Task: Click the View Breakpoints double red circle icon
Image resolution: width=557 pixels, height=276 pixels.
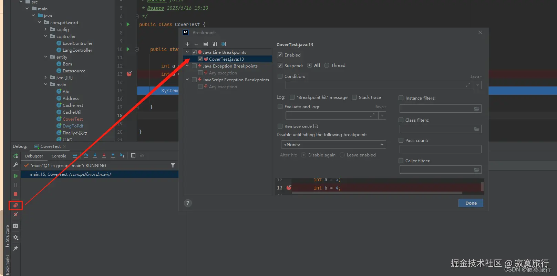Action: tap(16, 205)
